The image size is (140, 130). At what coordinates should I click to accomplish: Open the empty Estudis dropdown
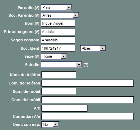(x=62, y=65)
